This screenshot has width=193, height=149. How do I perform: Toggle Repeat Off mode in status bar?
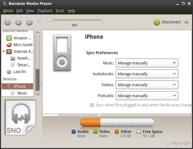tap(178, 143)
